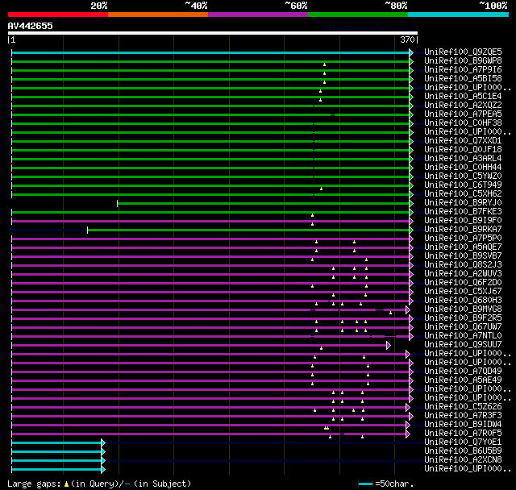Select the UniRef100_C6T949 label
This screenshot has height=490, width=516.
463,185
